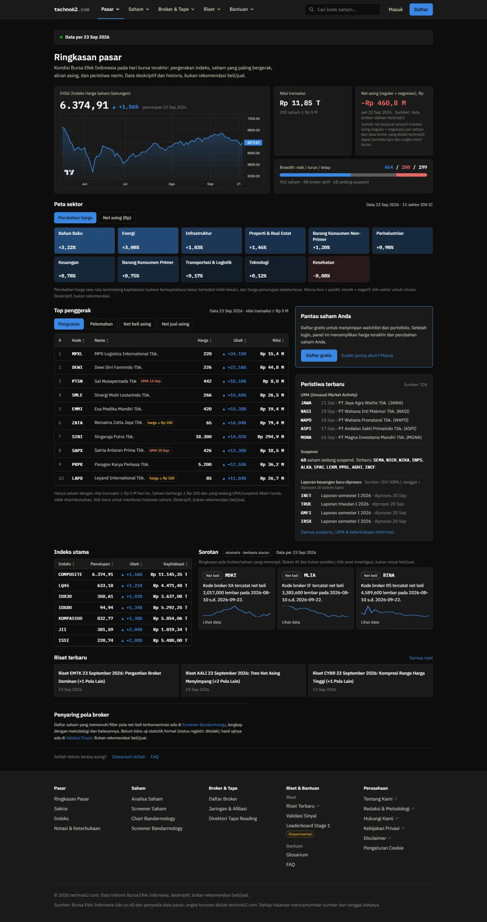This screenshot has height=922, width=487.
Task: Sort movers table by Harga column
Action: 204,340
